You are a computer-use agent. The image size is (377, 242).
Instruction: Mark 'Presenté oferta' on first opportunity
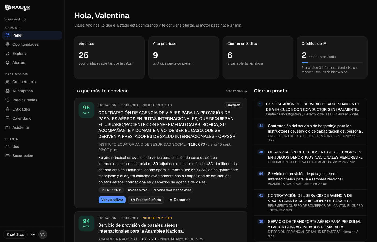click(146, 200)
